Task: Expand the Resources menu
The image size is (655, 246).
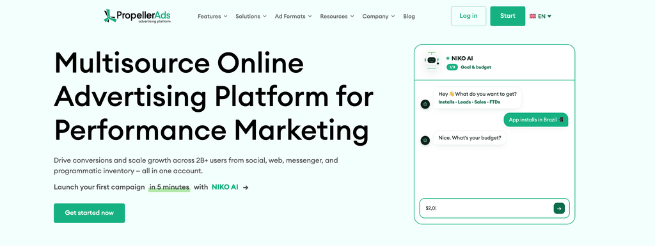Action: tap(336, 16)
